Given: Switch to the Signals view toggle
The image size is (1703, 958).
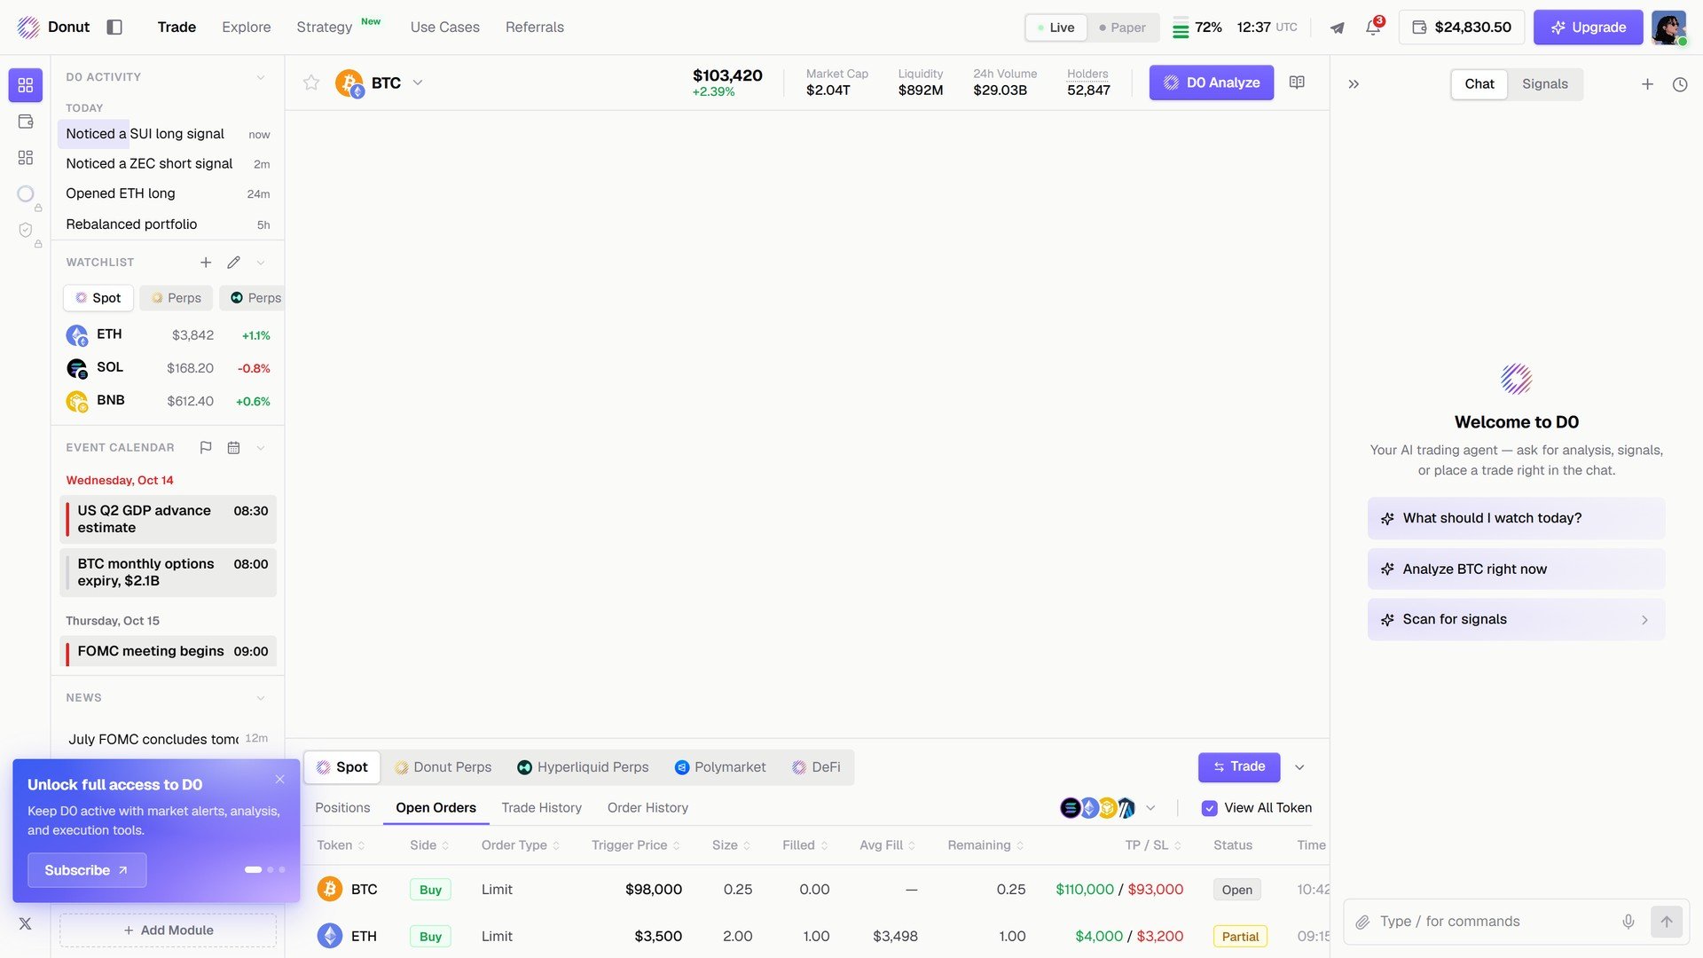Looking at the screenshot, I should click(x=1544, y=84).
